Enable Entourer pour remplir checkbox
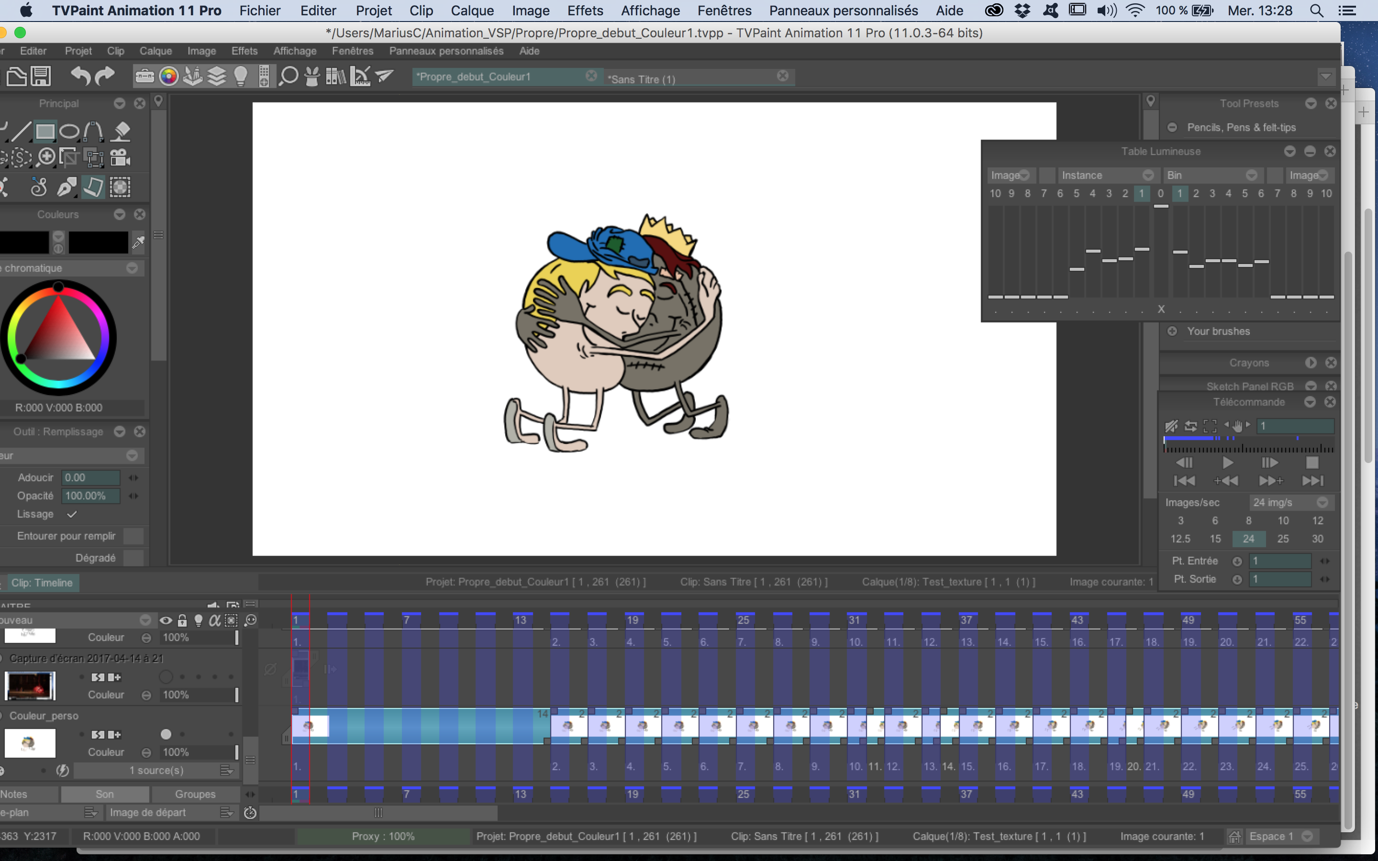 point(133,536)
